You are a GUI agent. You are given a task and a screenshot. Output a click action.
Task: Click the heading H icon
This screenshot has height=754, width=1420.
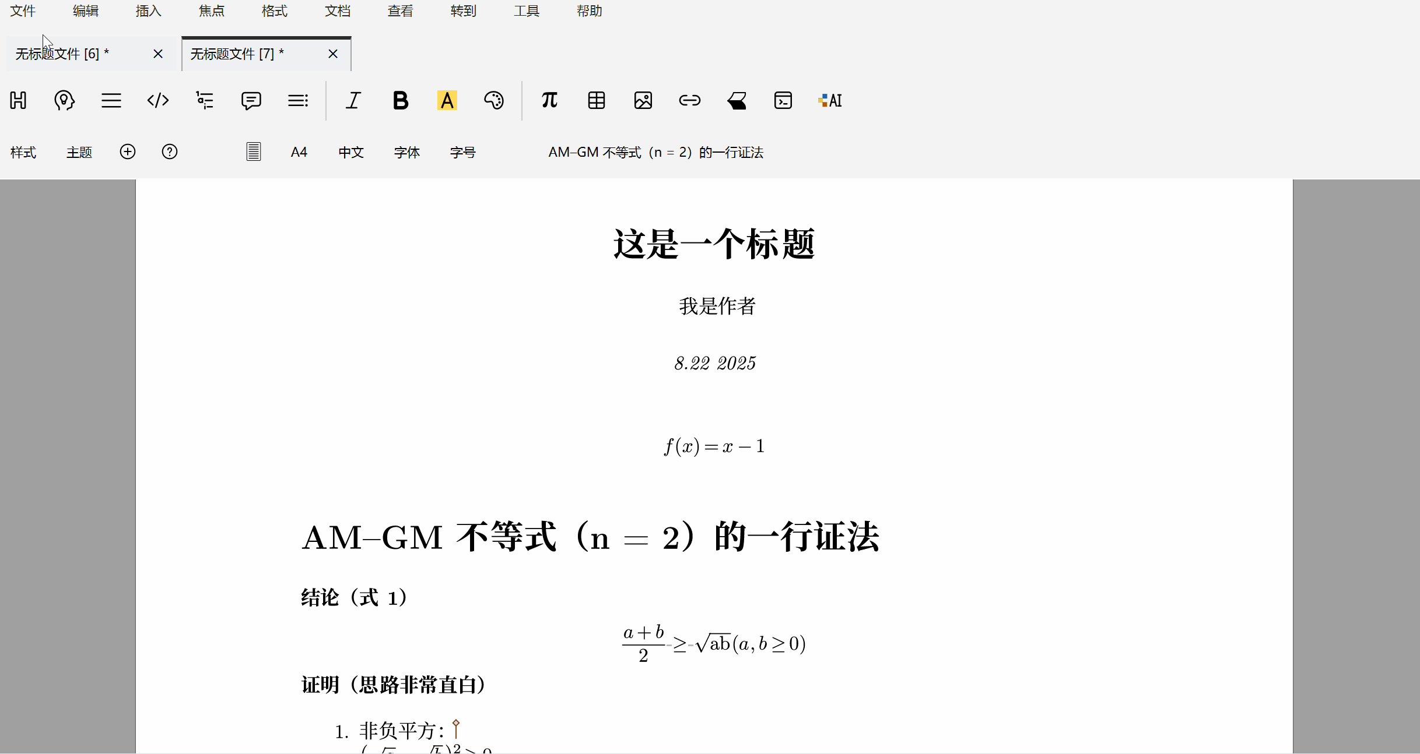[x=18, y=100]
